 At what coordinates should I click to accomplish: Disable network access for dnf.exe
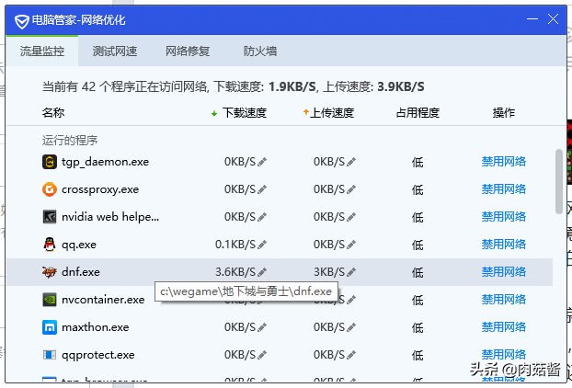point(503,272)
